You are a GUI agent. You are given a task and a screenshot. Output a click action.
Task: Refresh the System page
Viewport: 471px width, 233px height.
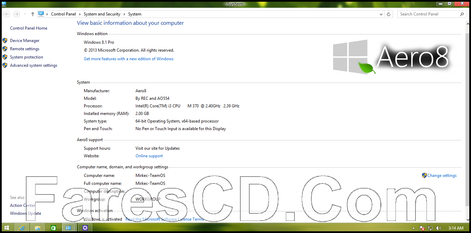[x=389, y=14]
